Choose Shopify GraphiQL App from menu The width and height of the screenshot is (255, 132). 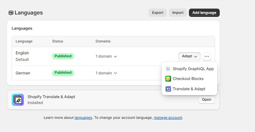click(x=189, y=69)
